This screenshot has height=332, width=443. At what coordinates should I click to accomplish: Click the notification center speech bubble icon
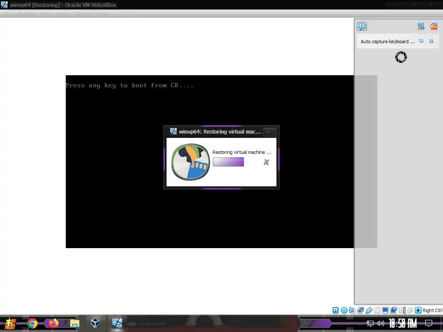click(x=362, y=26)
